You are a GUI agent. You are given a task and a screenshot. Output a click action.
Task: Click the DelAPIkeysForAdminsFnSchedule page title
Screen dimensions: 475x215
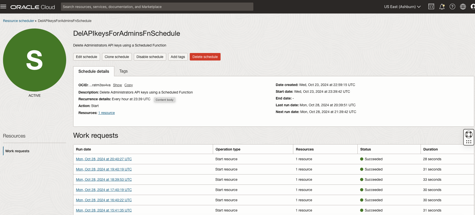pos(127,33)
